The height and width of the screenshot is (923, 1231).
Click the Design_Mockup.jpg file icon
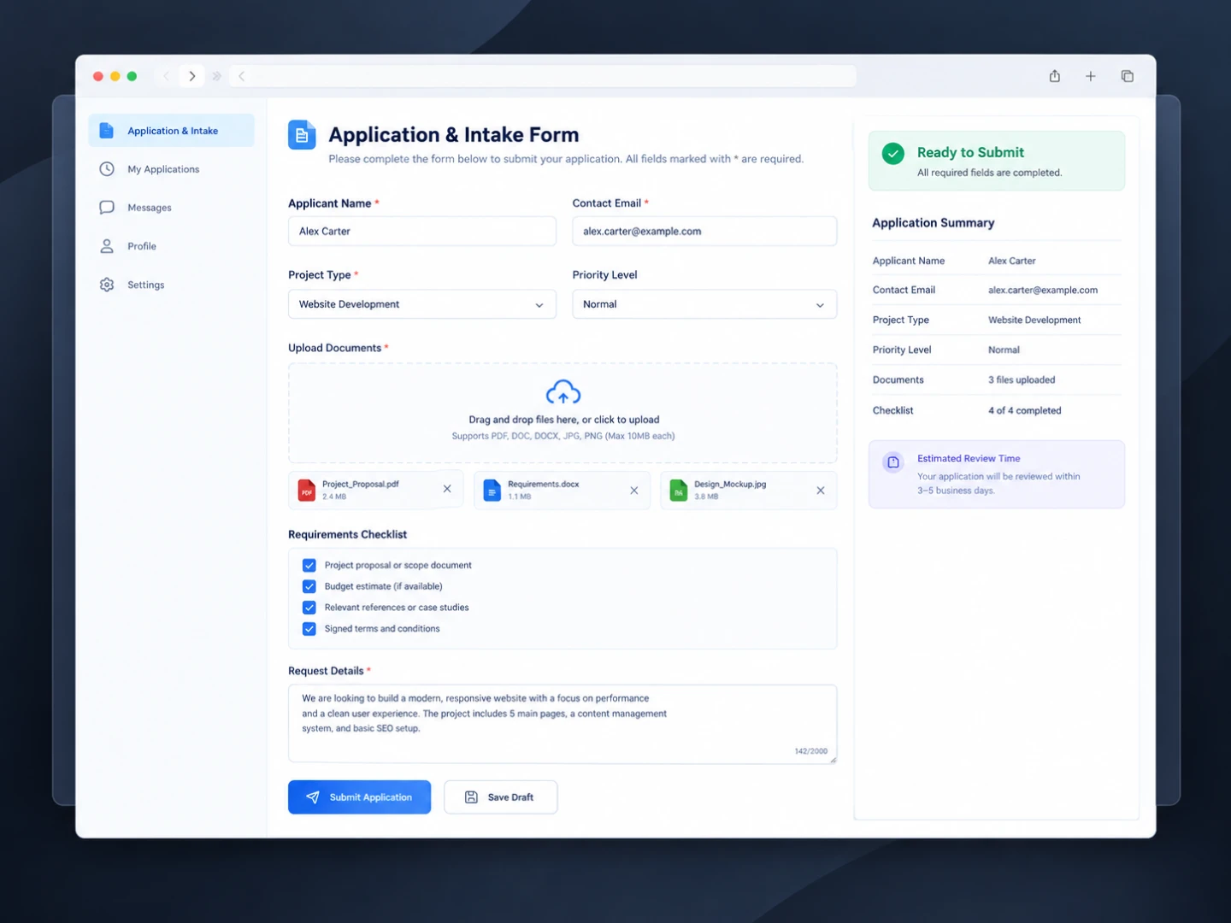pyautogui.click(x=679, y=491)
